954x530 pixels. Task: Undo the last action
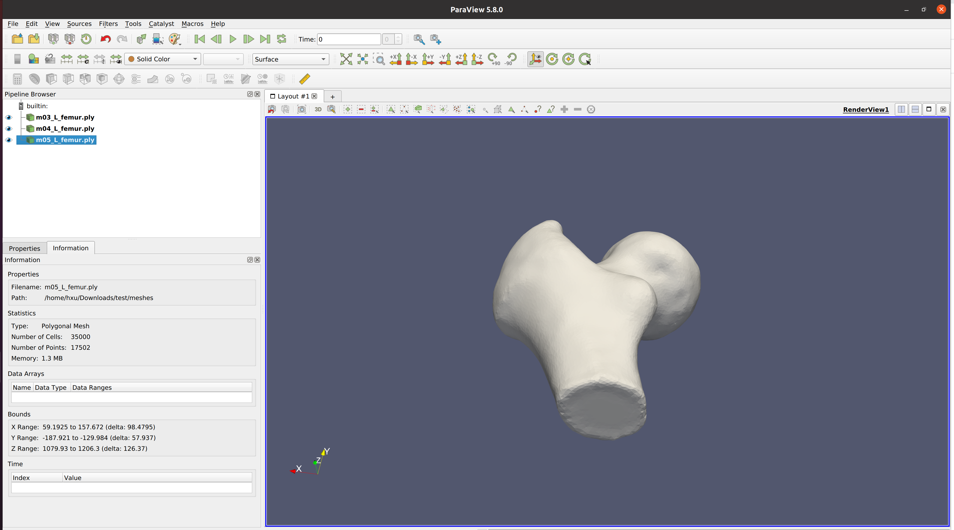(105, 39)
